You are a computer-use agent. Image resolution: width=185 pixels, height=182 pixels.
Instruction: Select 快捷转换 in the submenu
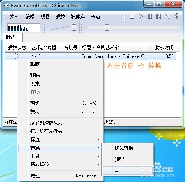pyautogui.click(x=128, y=148)
